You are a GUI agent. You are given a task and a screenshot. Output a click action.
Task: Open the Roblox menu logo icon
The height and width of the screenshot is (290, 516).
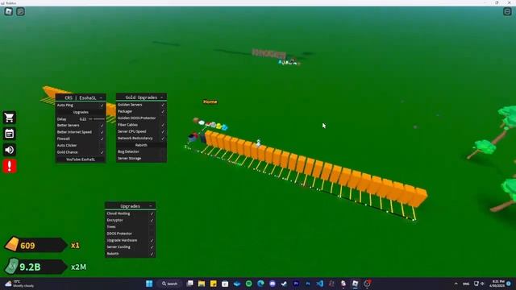point(9,11)
